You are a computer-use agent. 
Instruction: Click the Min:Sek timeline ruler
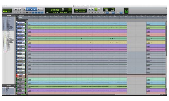coord(97,18)
